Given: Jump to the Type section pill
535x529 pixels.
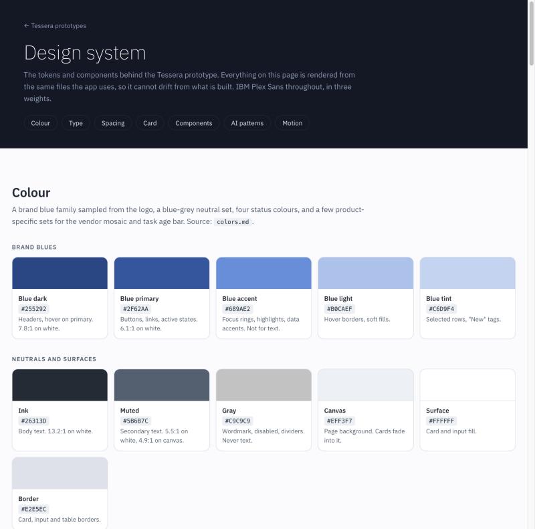Looking at the screenshot, I should click(x=76, y=123).
